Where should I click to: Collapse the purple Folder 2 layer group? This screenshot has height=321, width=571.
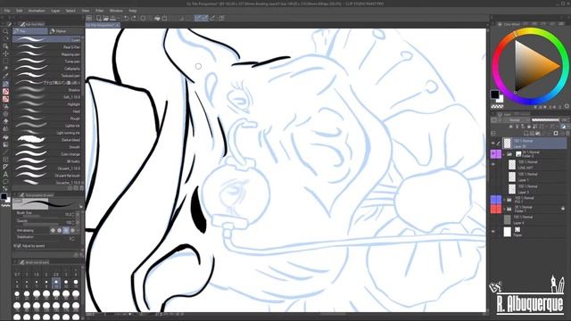(x=504, y=154)
